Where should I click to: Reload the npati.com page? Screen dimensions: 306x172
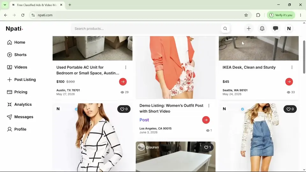coord(23,15)
